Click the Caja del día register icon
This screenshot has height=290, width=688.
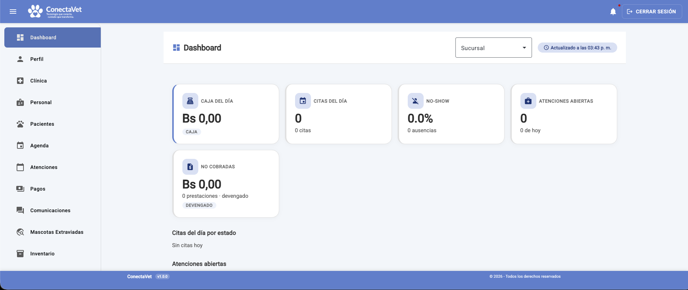[x=190, y=101]
